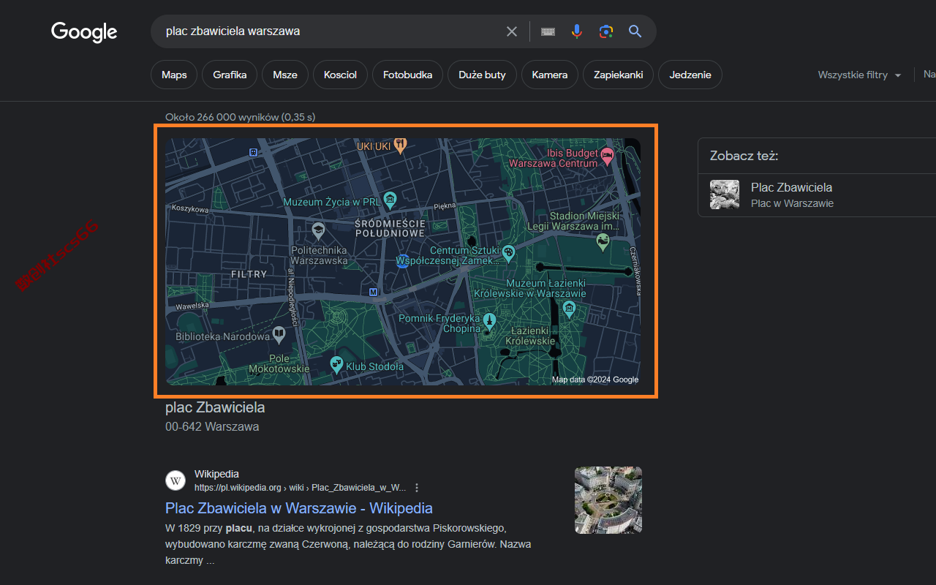Image resolution: width=936 pixels, height=585 pixels.
Task: Click the Pomnik Fryderyka Chopina pin
Action: point(489,321)
